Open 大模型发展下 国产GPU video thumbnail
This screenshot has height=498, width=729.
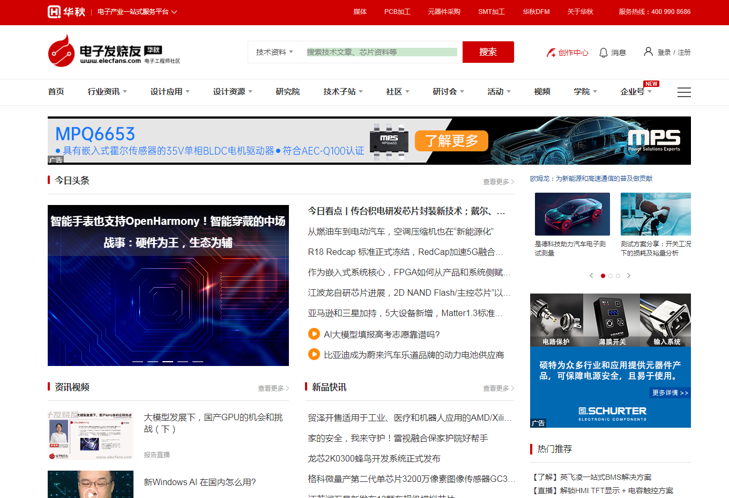(x=91, y=436)
